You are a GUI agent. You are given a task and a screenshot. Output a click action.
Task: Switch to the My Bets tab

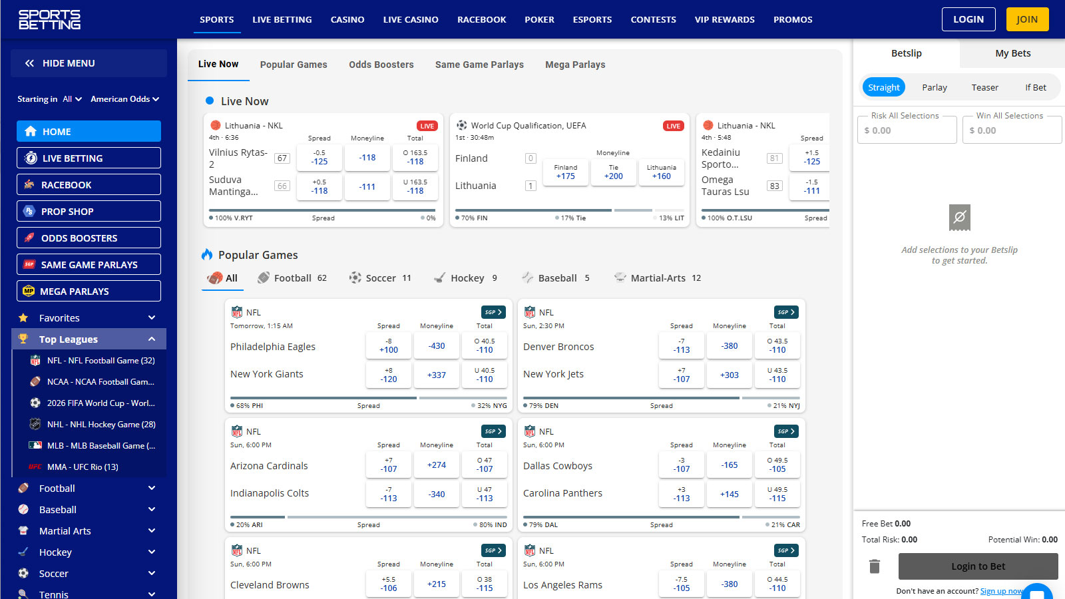[1012, 53]
